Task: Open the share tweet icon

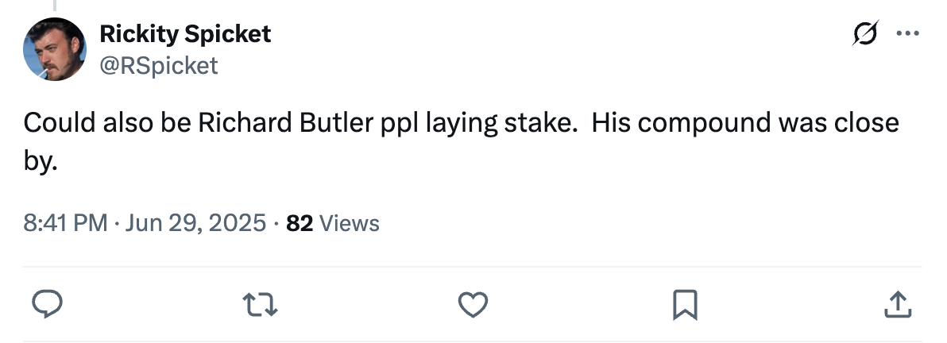Action: point(895,304)
